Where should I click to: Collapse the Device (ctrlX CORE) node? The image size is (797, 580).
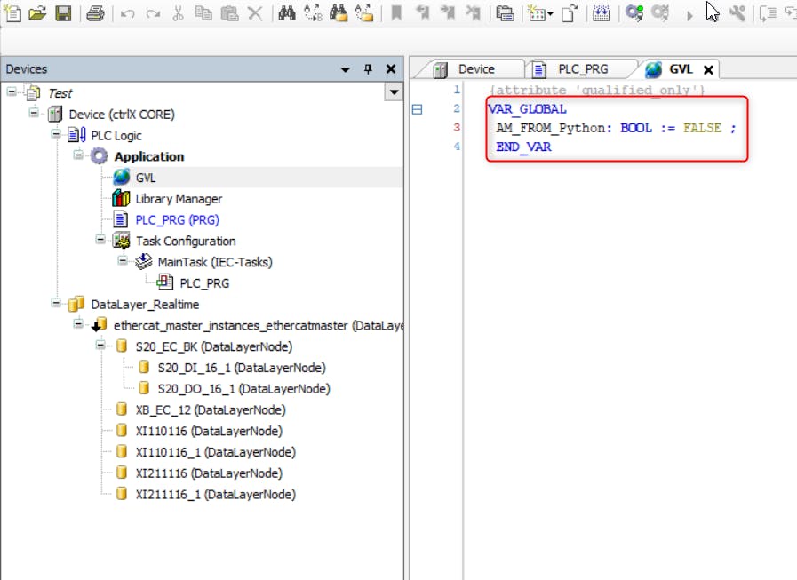coord(34,113)
